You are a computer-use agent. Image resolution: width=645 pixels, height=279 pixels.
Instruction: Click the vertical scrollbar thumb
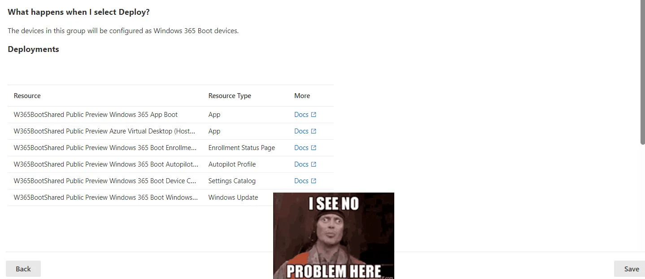(x=642, y=72)
